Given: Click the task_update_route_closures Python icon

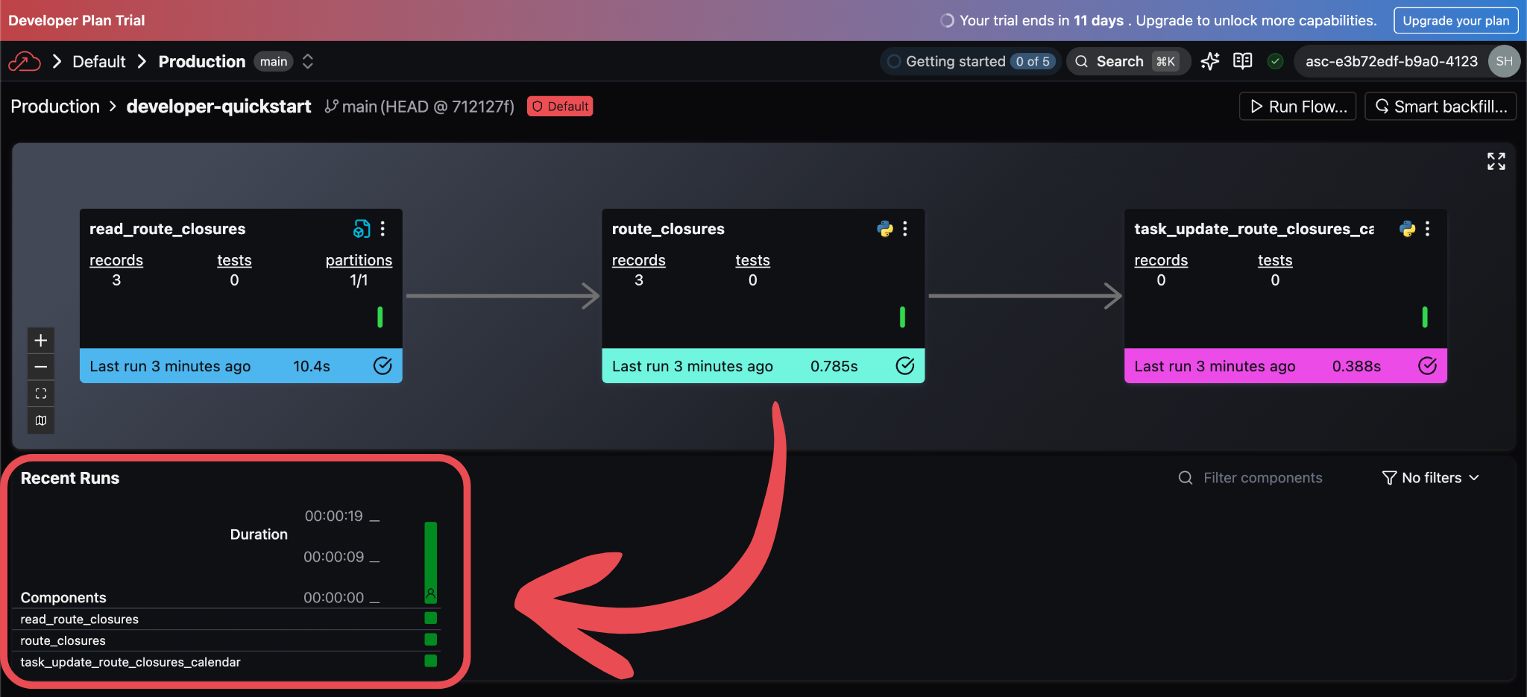Looking at the screenshot, I should (1408, 229).
